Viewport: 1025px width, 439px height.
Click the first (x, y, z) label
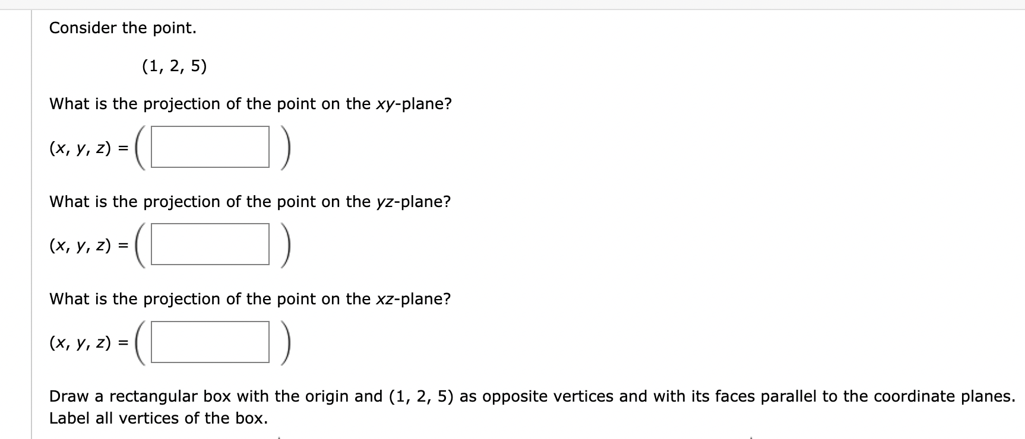click(80, 147)
